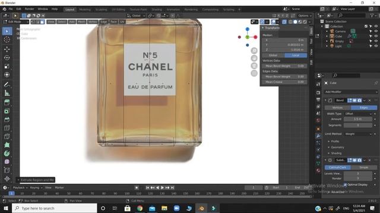
Task: Select the Transform tool
Action: pyautogui.click(x=7, y=75)
